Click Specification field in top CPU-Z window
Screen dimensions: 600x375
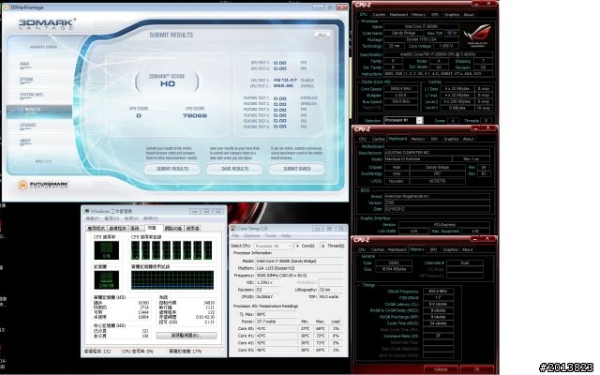pos(437,54)
